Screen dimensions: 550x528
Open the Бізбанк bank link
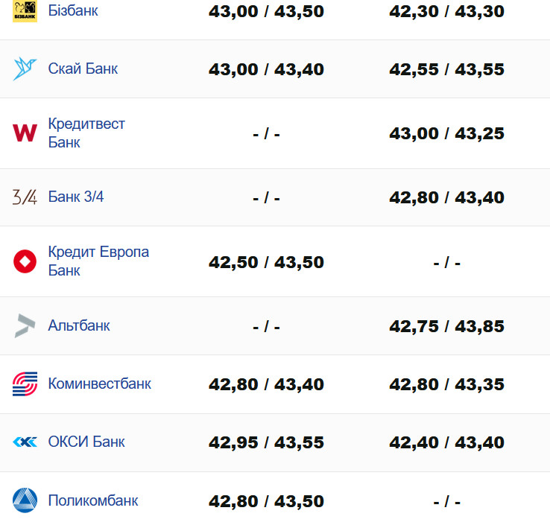[73, 11]
